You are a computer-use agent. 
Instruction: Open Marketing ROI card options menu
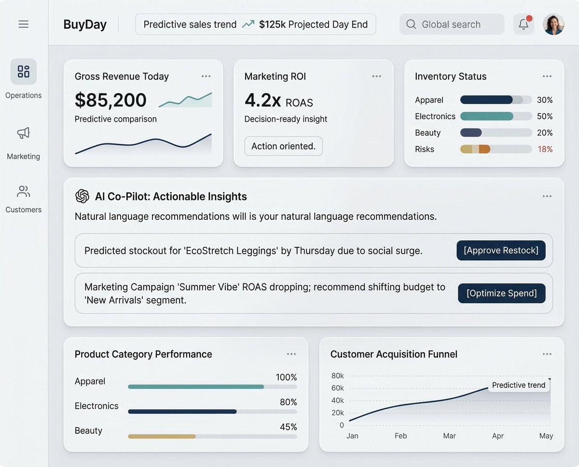[376, 76]
